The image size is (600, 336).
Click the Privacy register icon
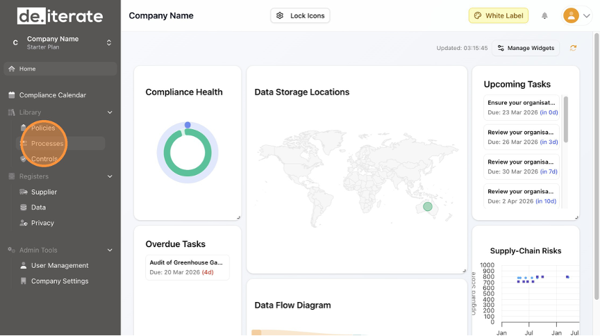24,224
